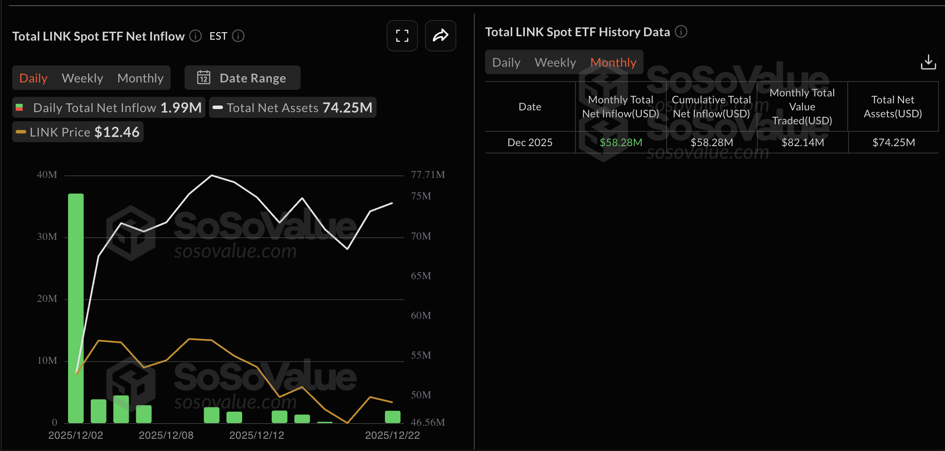Click the info icon beside History Data title
Image resolution: width=945 pixels, height=451 pixels.
point(681,32)
